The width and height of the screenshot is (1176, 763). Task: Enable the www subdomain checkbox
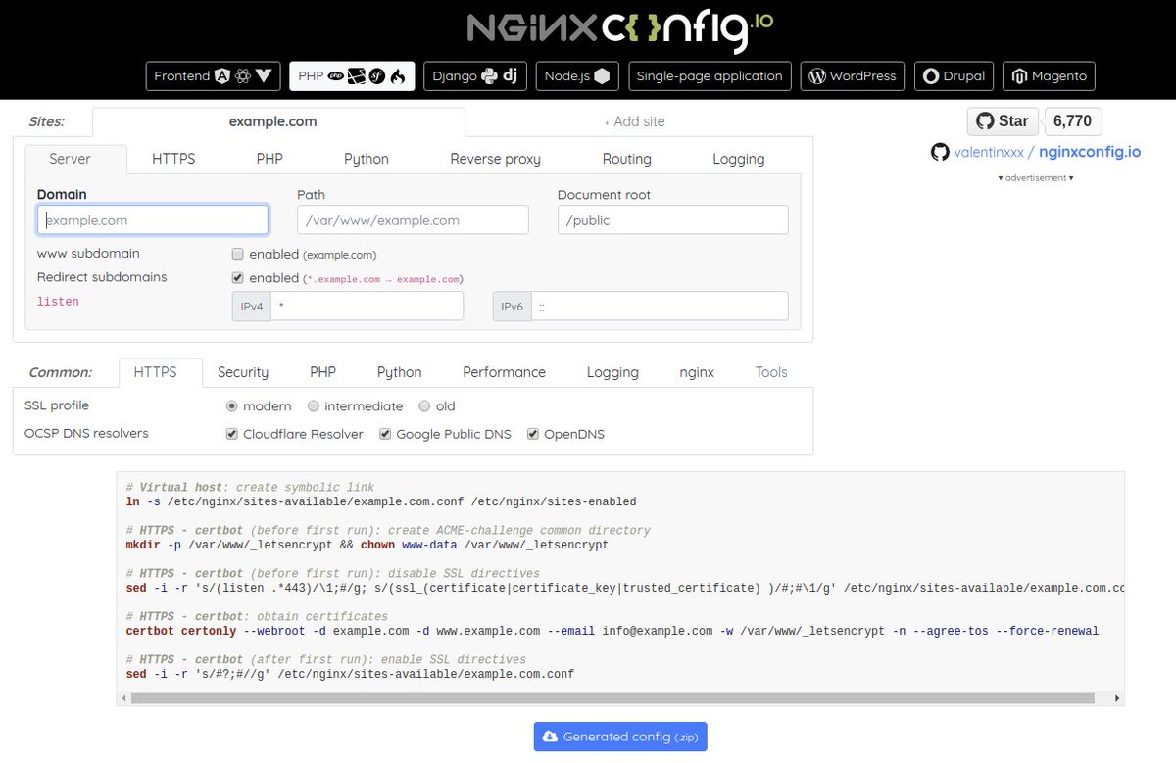[x=237, y=254]
